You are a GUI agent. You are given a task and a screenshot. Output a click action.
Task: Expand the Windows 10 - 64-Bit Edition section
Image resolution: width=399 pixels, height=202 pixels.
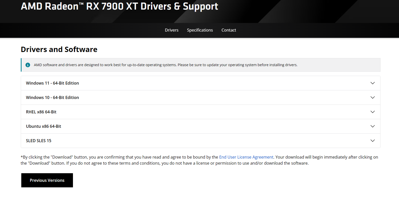pos(52,97)
